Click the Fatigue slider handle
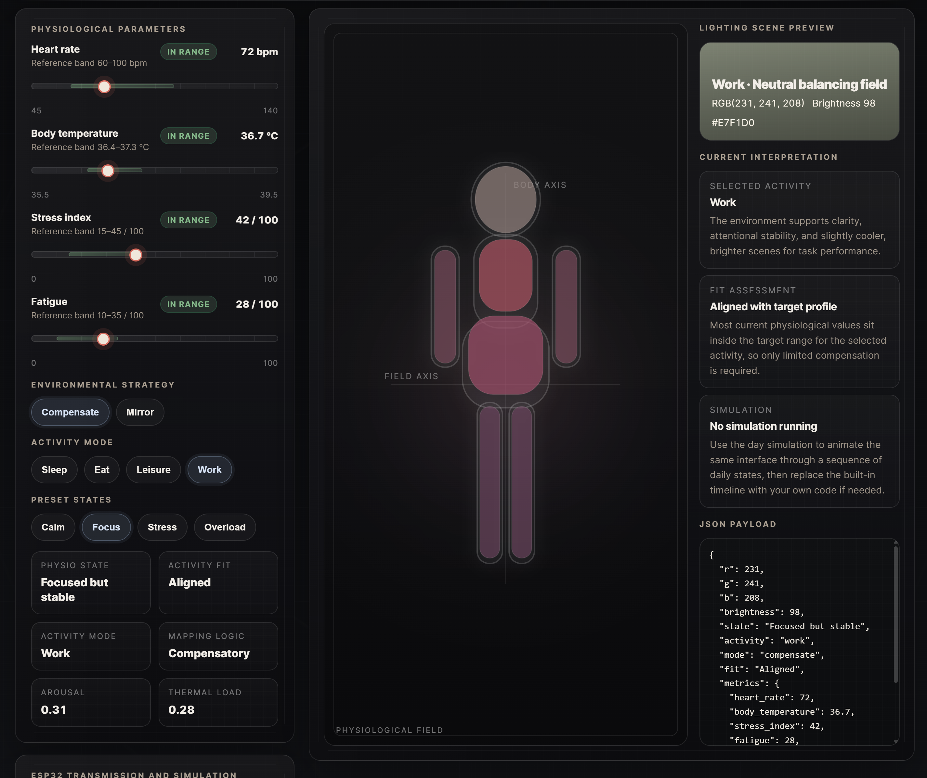The image size is (927, 778). pyautogui.click(x=103, y=339)
